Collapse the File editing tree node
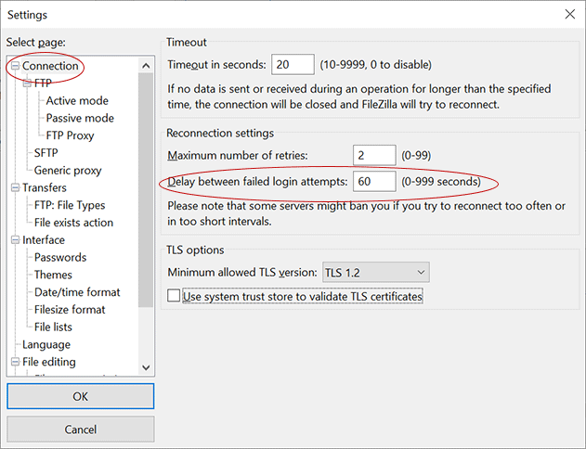 point(15,363)
